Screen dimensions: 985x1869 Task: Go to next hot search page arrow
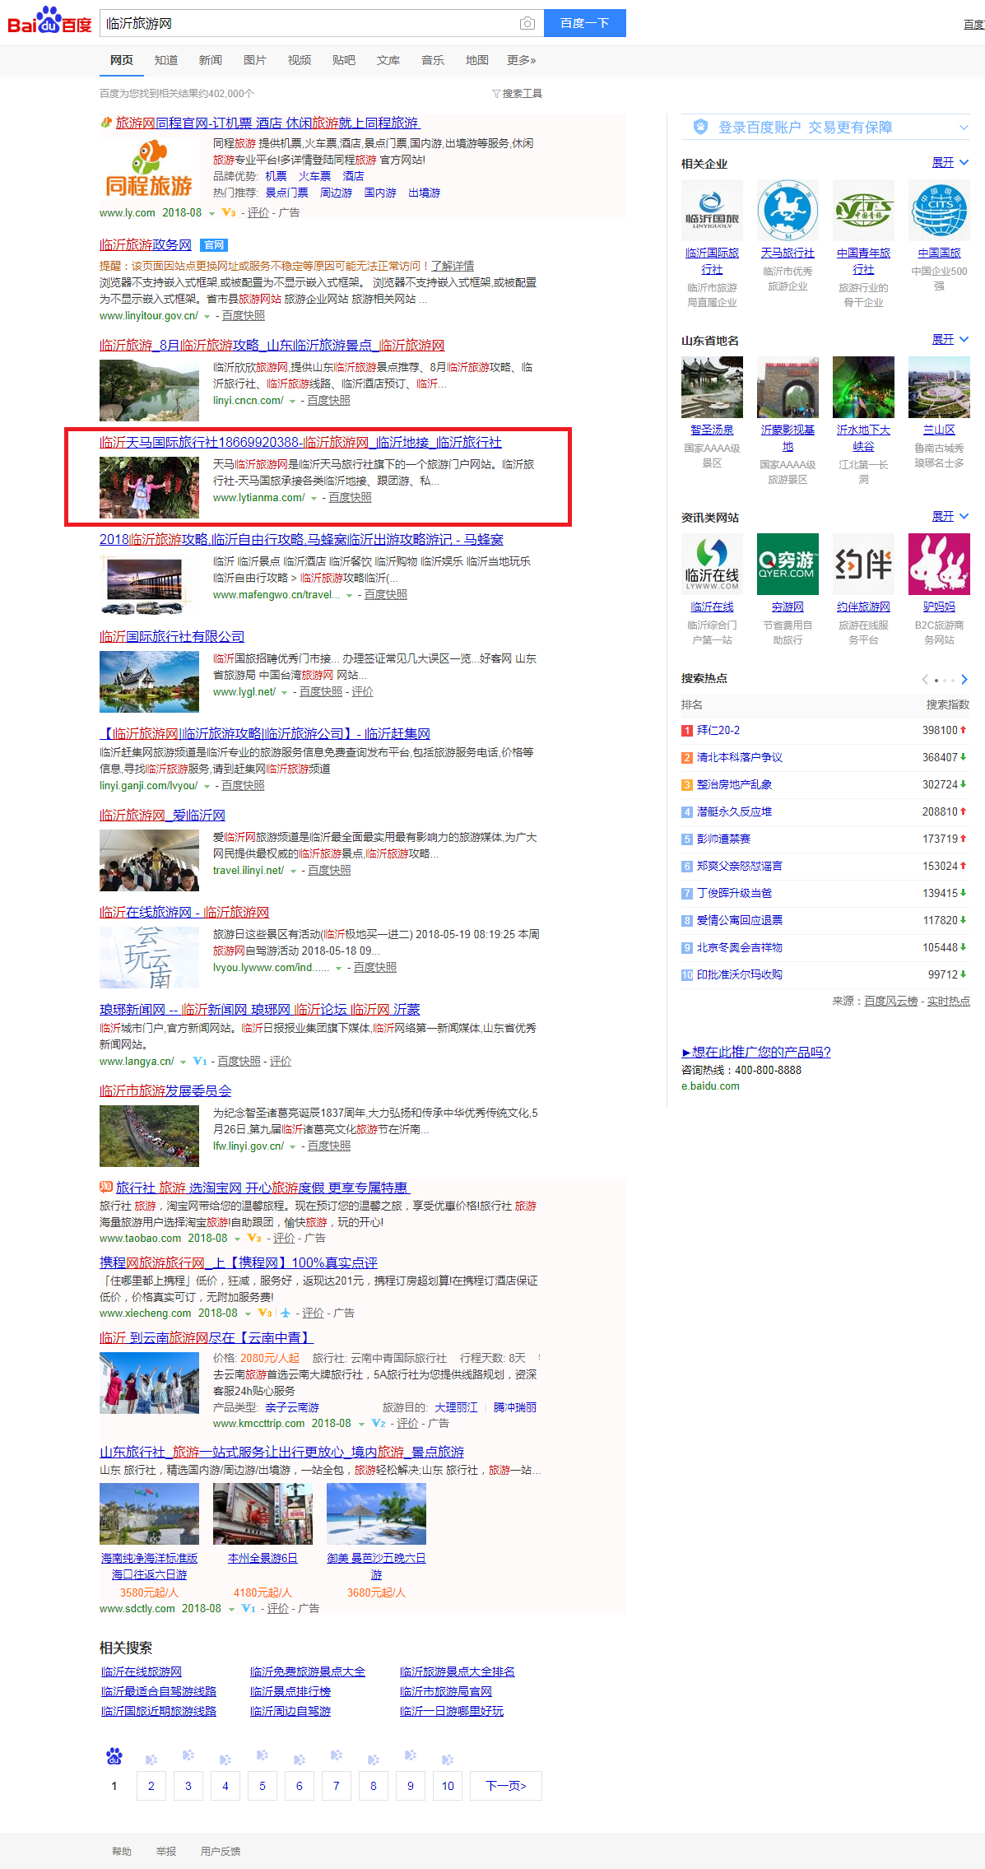964,679
